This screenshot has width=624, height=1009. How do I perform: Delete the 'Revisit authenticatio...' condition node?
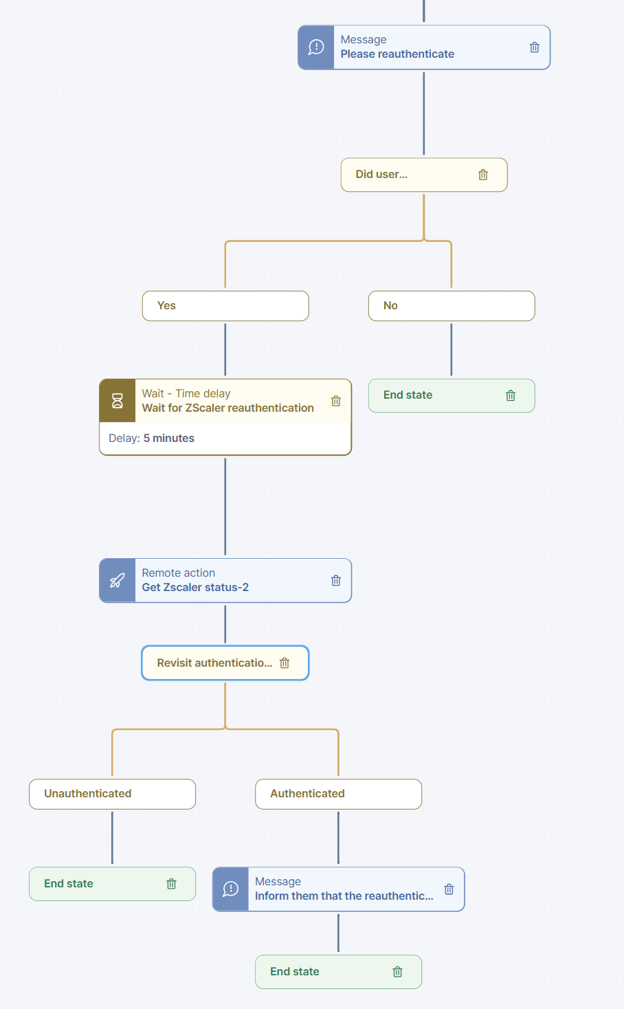coord(285,663)
